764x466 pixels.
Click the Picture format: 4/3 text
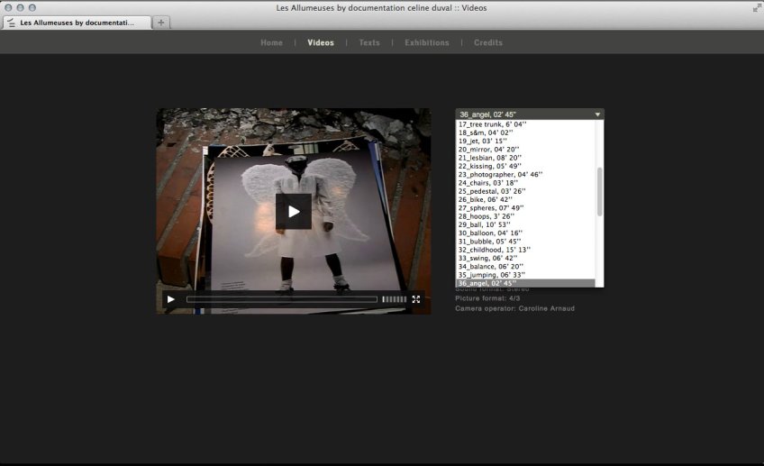(487, 297)
